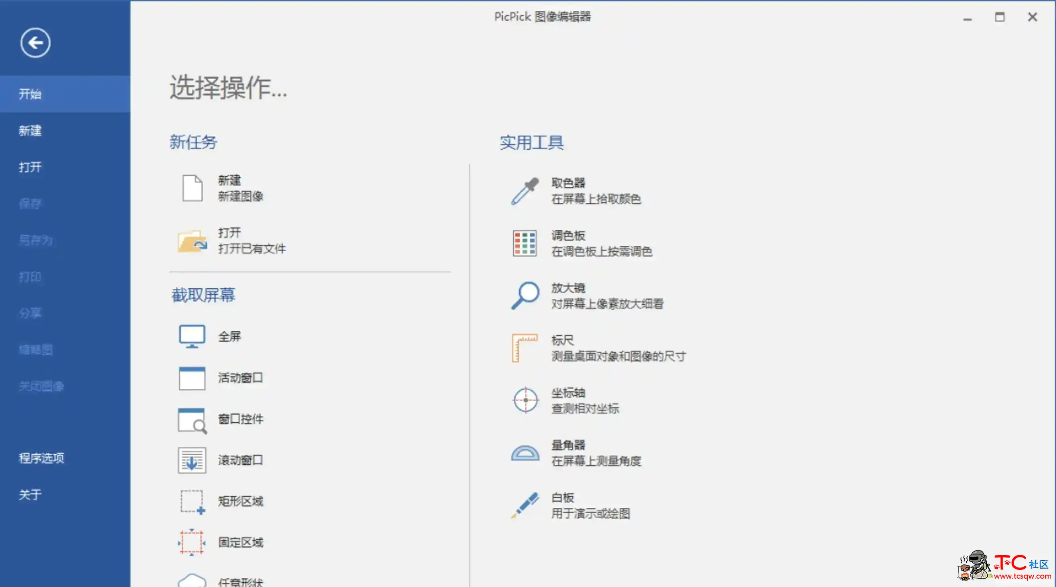Click the color picker eyedropper icon
Image resolution: width=1056 pixels, height=587 pixels.
click(525, 191)
